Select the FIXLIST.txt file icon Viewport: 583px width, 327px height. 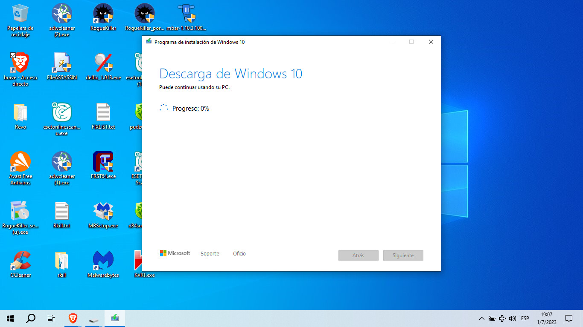[x=103, y=116]
